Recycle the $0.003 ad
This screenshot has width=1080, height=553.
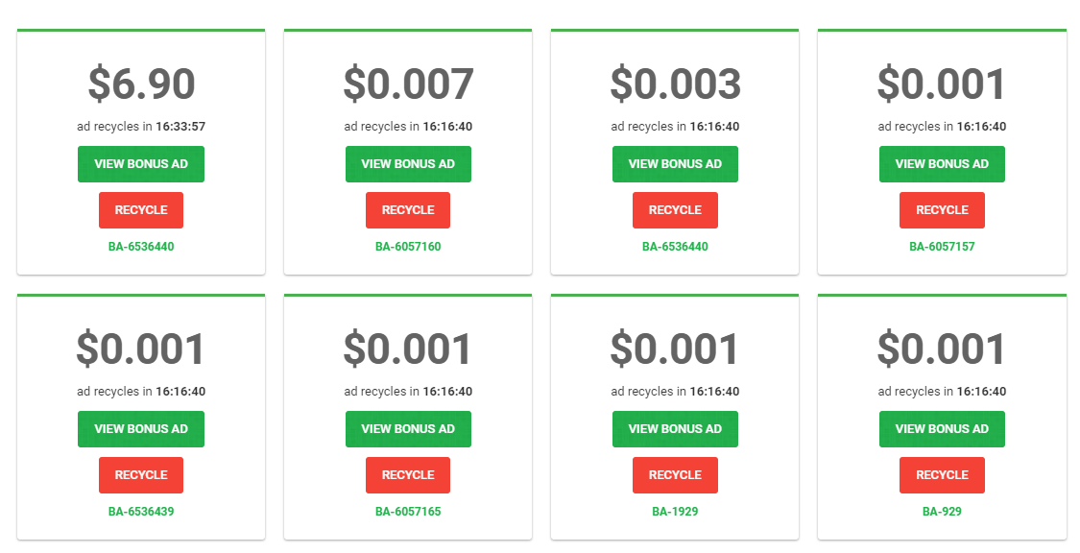pyautogui.click(x=675, y=210)
